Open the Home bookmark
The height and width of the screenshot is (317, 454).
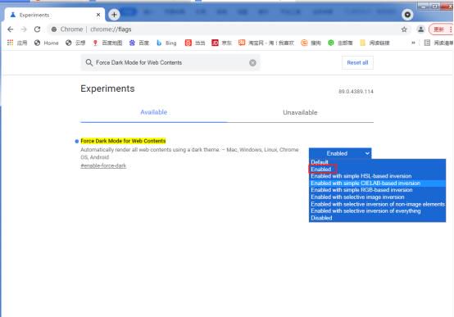click(x=47, y=43)
